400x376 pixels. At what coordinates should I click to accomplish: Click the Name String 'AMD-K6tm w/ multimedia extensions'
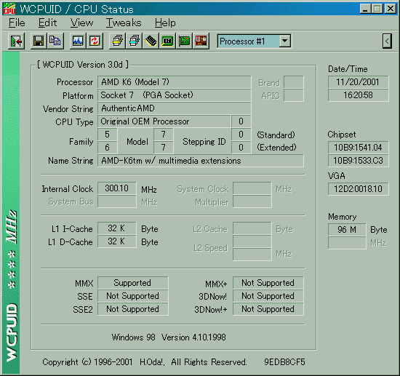tap(201, 161)
